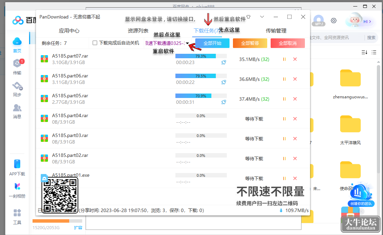383x235 pixels.
Task: Click Baidu Netdisk storage usage bar
Action: point(58,221)
